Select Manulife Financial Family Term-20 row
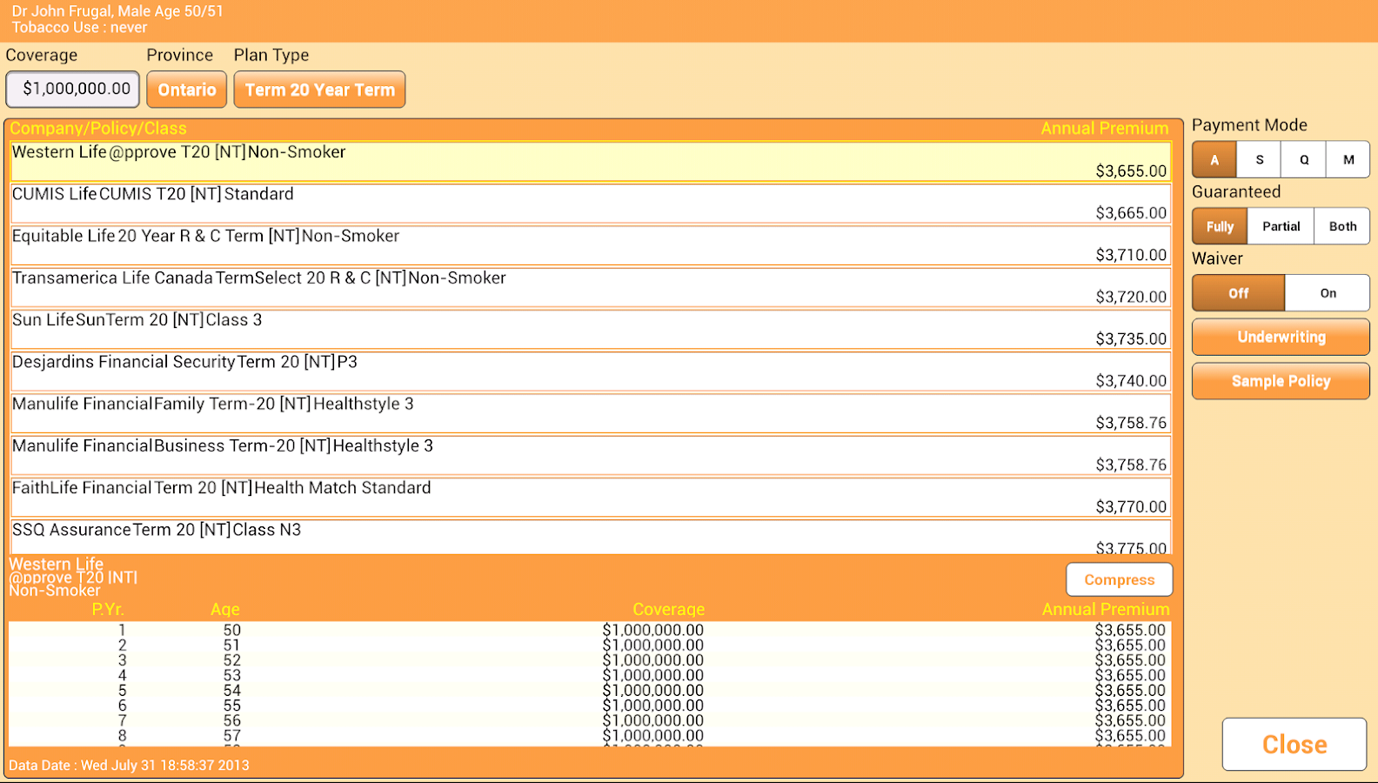Viewport: 1378px width, 783px height. (x=591, y=413)
